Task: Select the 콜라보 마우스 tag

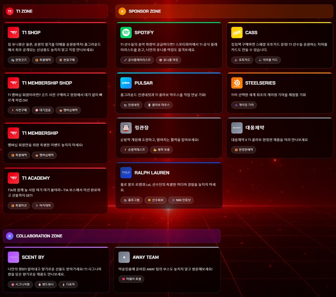Action: pos(159,105)
